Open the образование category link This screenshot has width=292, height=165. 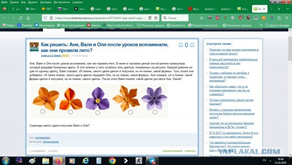coord(51,142)
